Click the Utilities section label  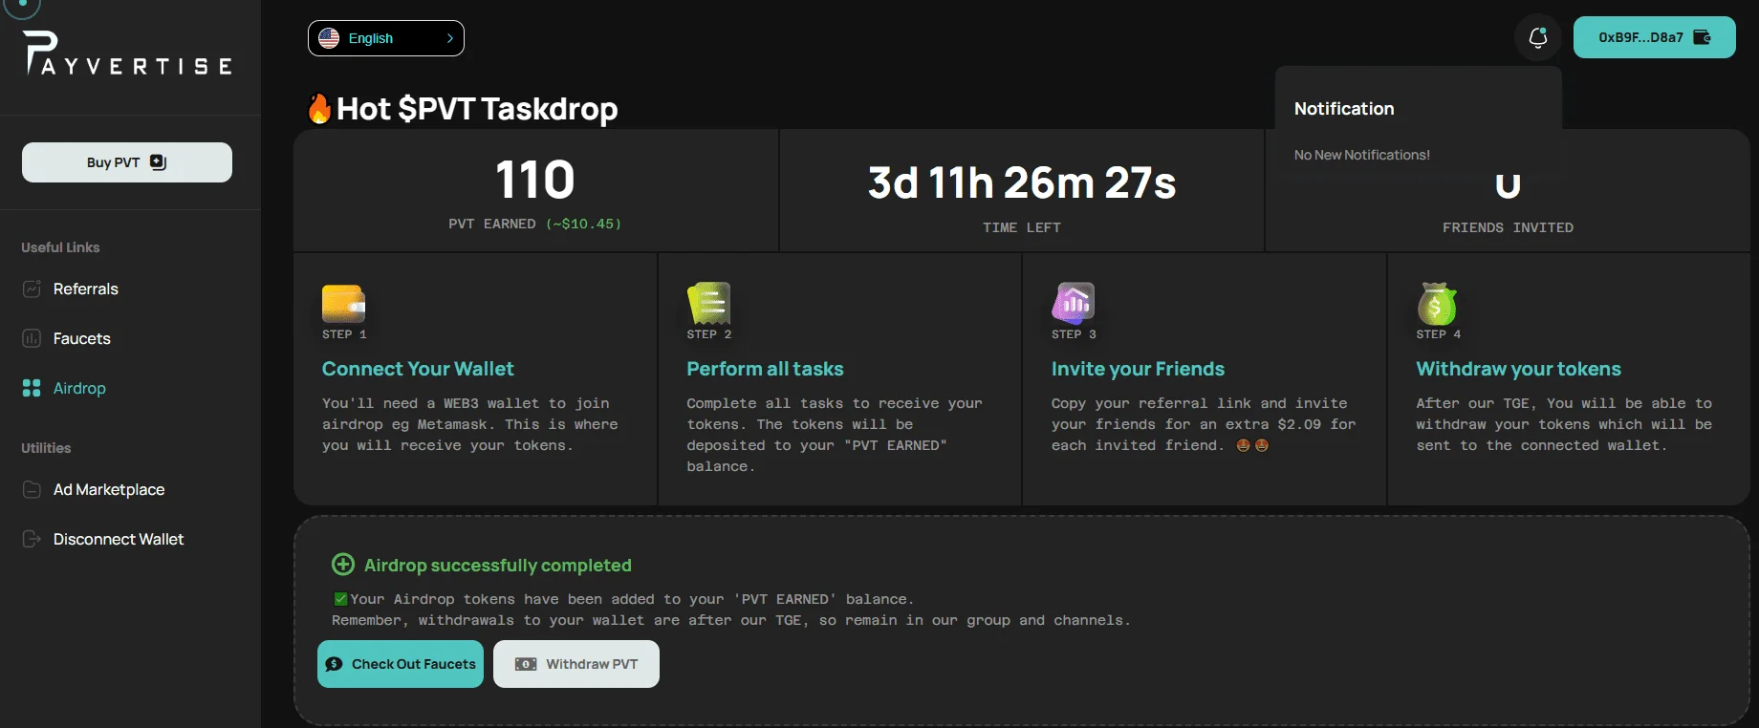pyautogui.click(x=46, y=448)
